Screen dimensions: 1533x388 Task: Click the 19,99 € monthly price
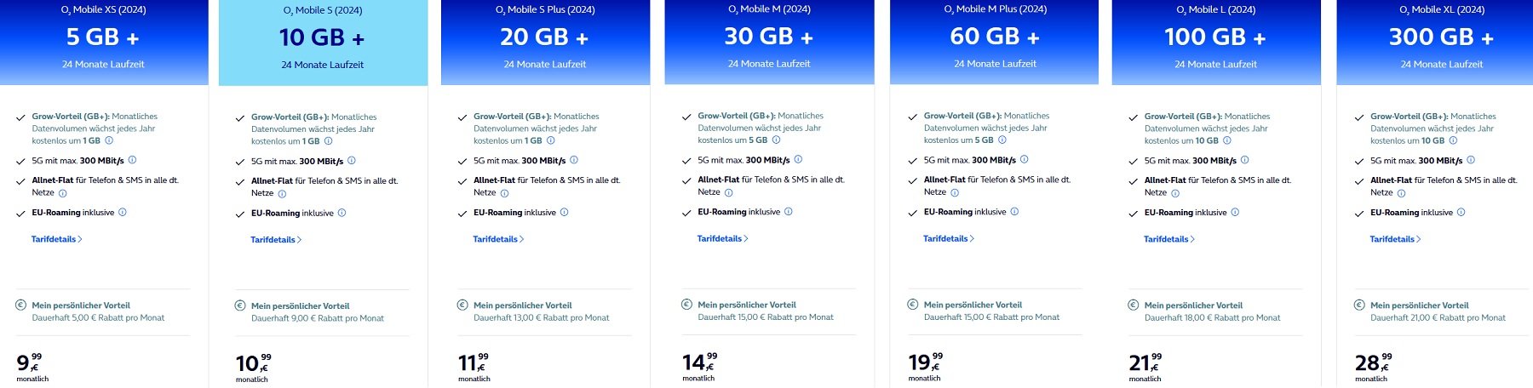(x=926, y=362)
